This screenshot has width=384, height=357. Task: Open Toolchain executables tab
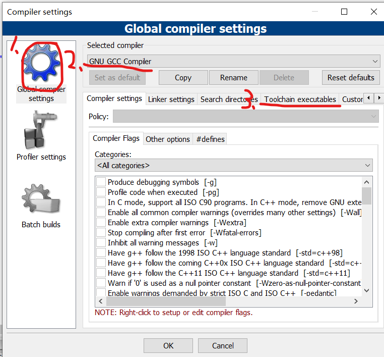coord(300,99)
